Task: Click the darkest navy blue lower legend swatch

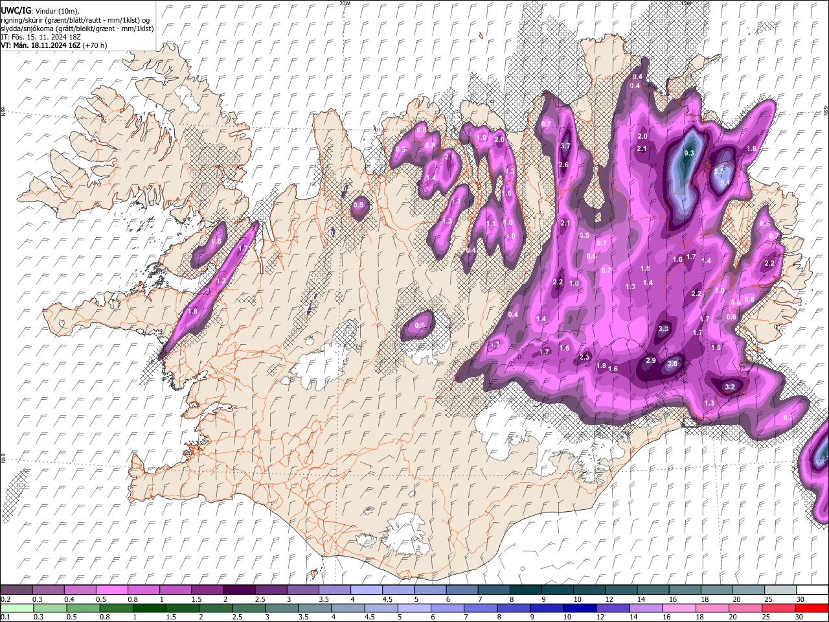Action: [x=579, y=608]
